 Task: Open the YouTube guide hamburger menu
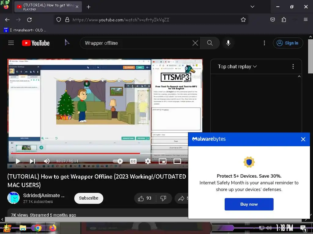(x=11, y=43)
